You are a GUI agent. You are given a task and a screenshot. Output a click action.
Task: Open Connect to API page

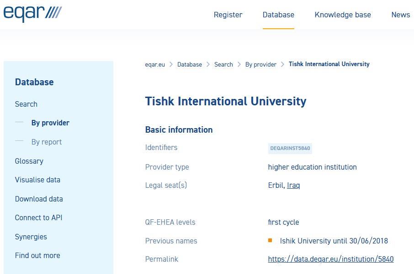click(38, 217)
